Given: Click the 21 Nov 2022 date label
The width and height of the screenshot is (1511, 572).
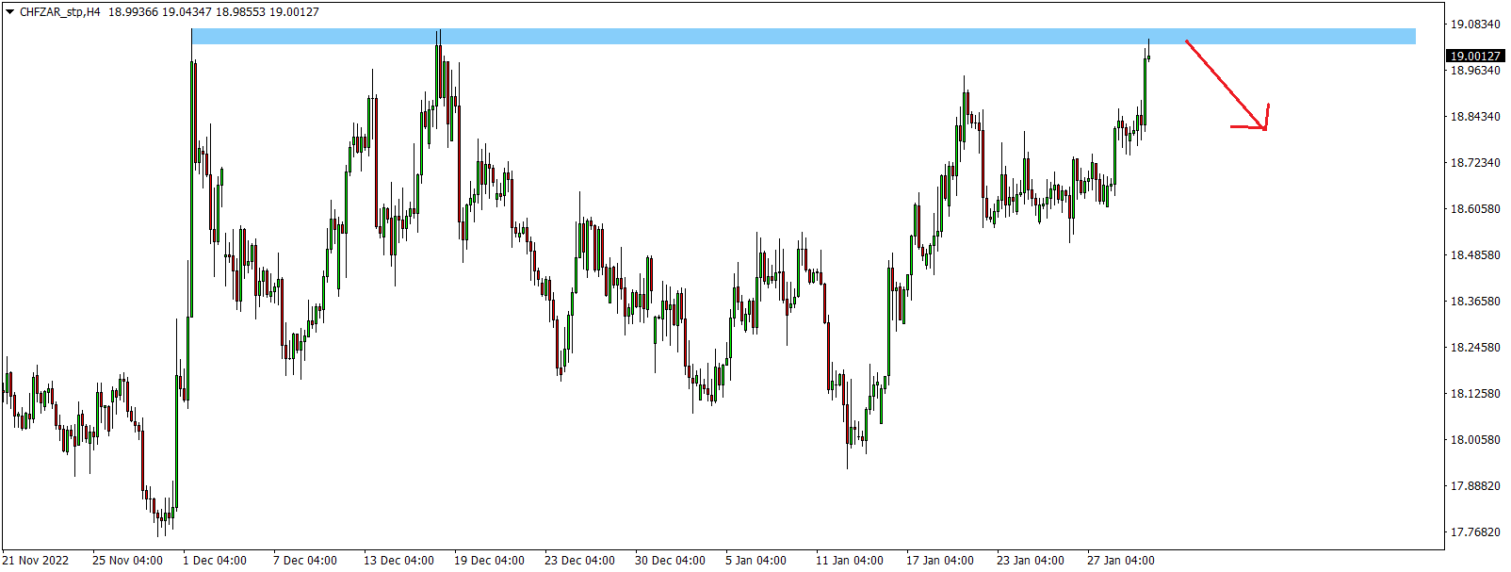Looking at the screenshot, I should click(36, 561).
